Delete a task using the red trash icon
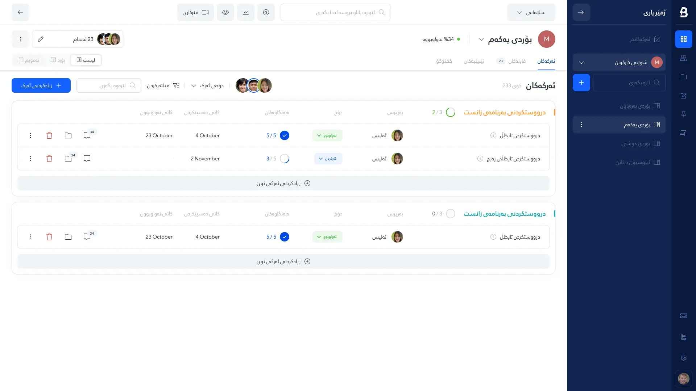The image size is (696, 391). 49,135
